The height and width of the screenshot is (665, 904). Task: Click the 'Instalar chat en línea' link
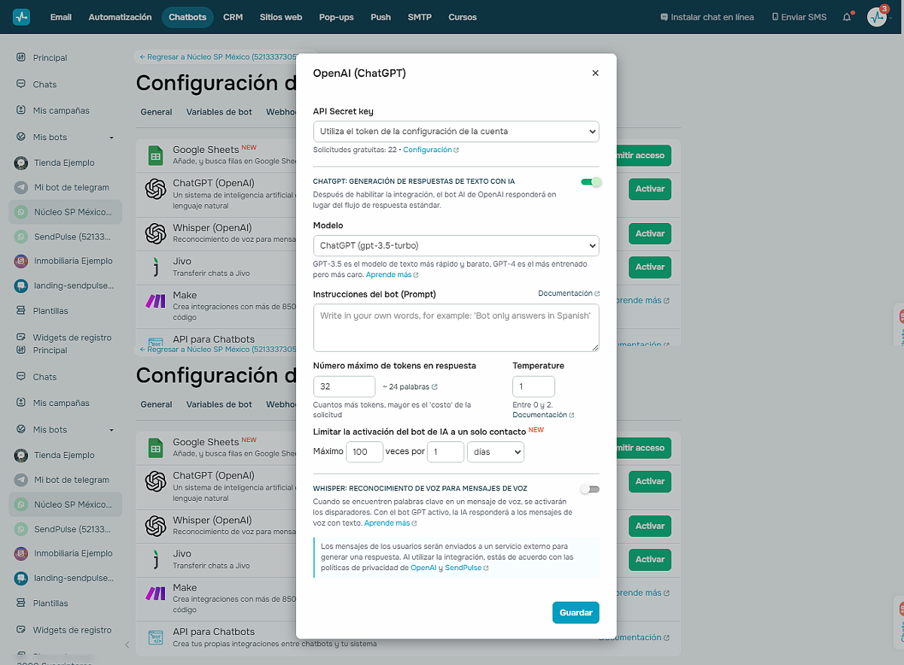[x=707, y=17]
